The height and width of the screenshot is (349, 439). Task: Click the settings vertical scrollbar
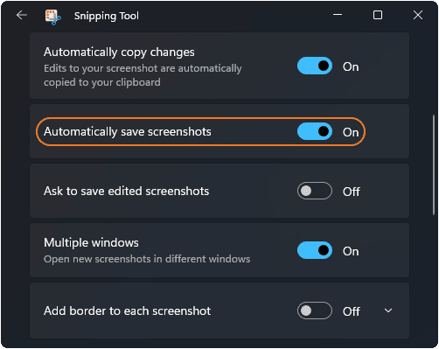[434, 165]
